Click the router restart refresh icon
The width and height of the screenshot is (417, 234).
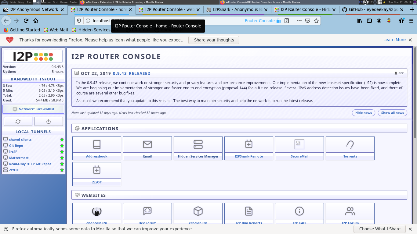[x=18, y=121]
